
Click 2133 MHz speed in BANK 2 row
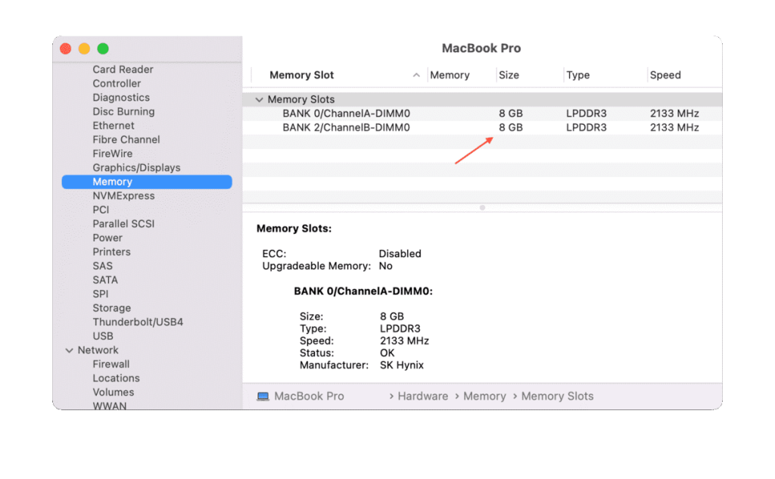click(674, 128)
